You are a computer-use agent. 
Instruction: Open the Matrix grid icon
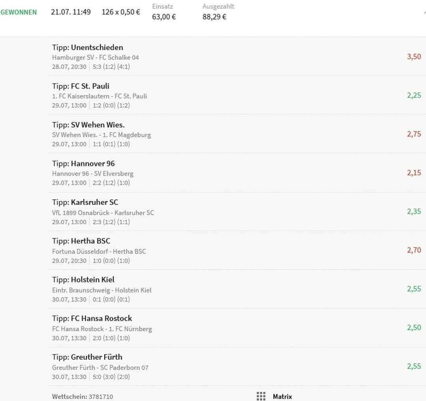click(261, 396)
